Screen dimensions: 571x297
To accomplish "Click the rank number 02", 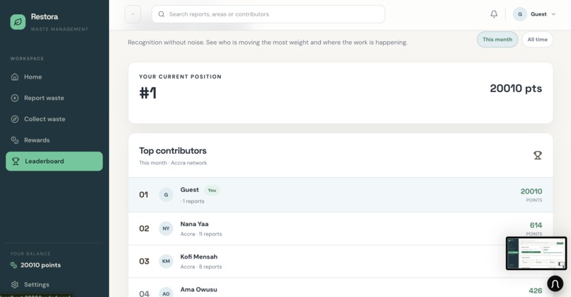I will point(145,229).
